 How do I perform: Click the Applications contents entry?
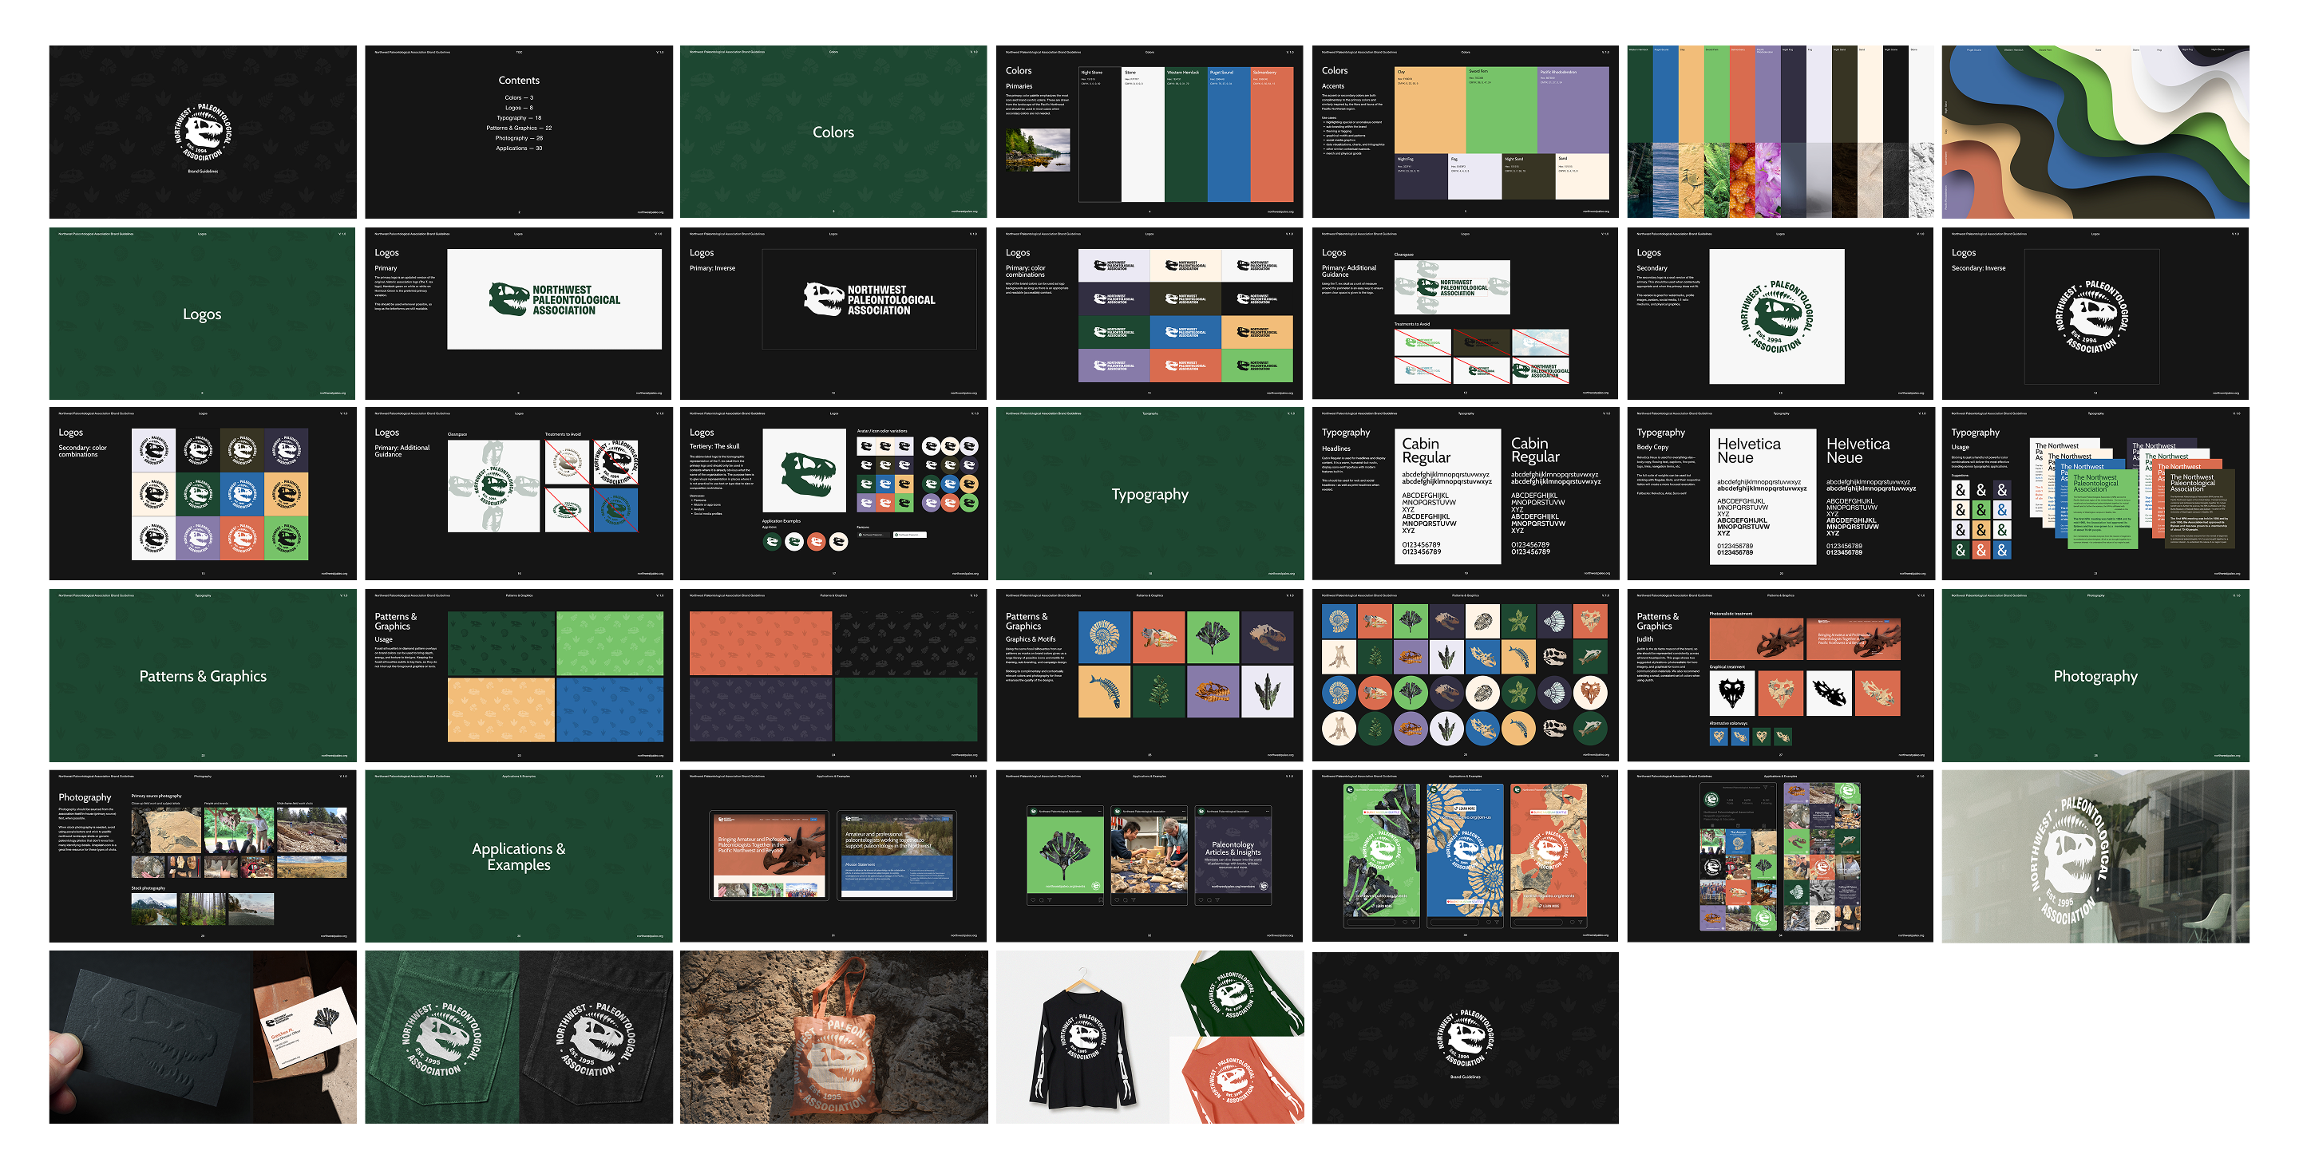[x=520, y=148]
